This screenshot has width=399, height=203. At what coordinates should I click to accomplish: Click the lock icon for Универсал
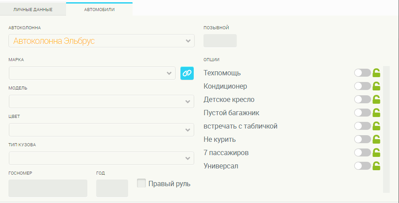[376, 166]
